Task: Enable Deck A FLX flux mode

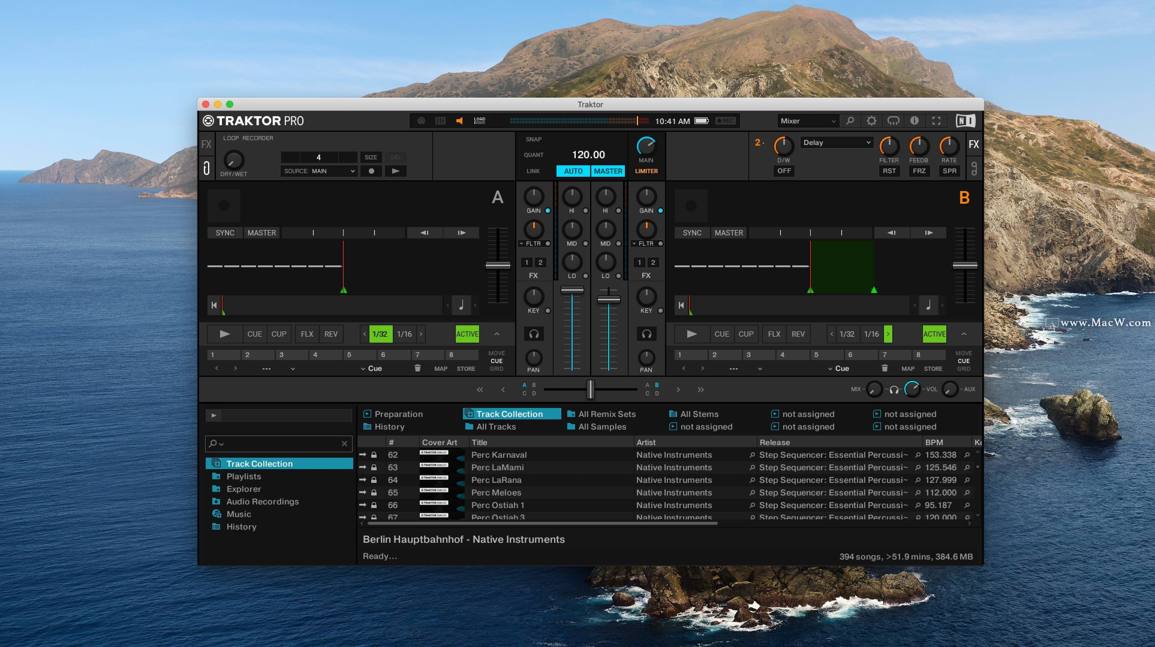Action: pos(307,334)
